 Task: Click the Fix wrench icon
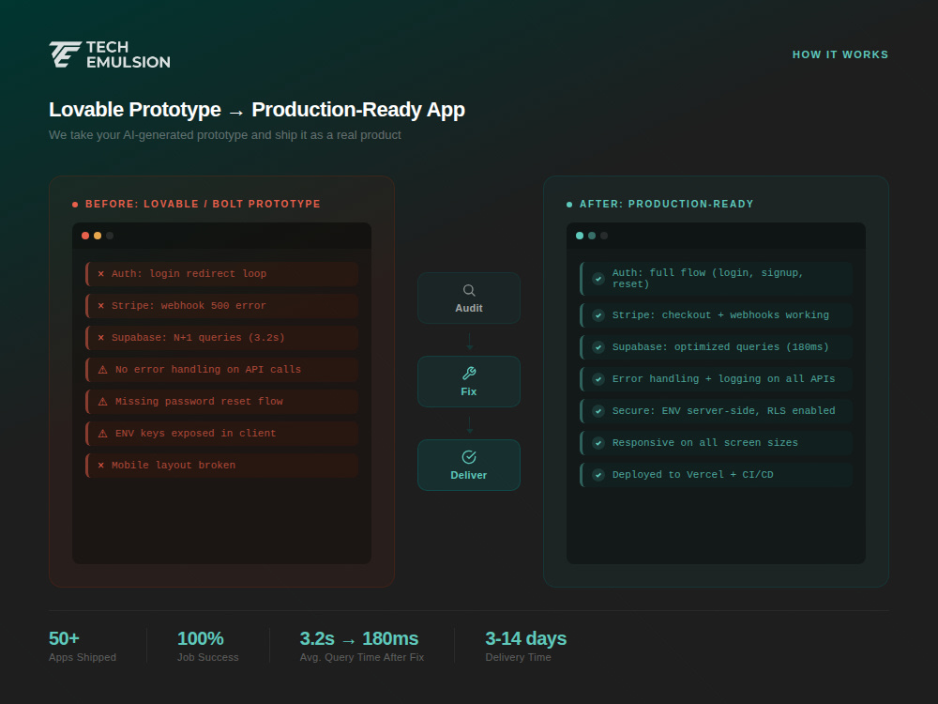coord(469,374)
